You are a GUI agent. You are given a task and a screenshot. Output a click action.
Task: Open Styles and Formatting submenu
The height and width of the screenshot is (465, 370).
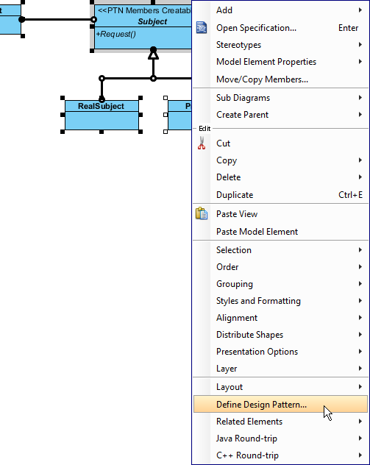click(x=280, y=301)
